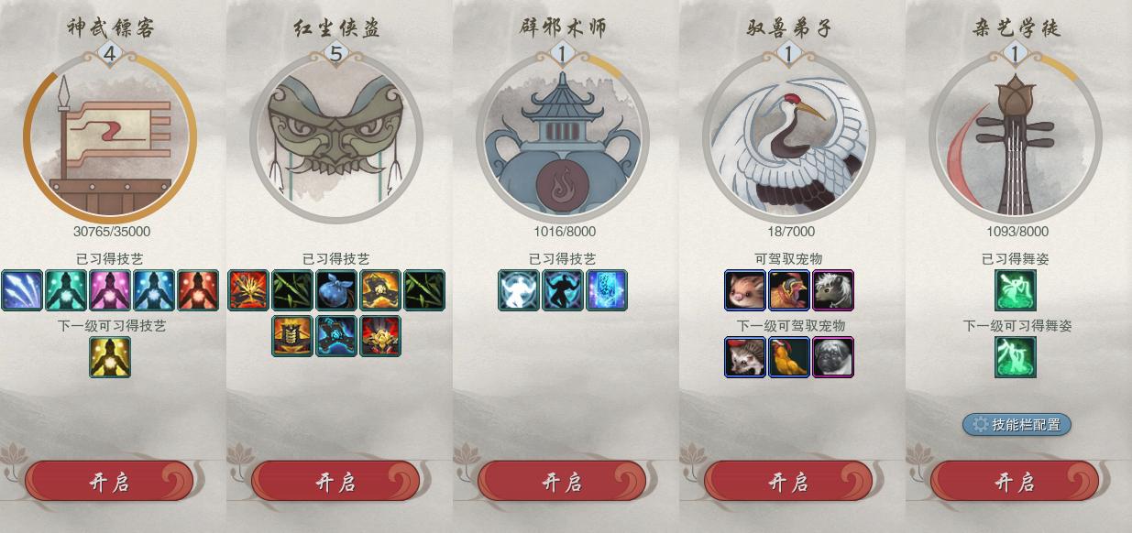Select the red glowing figure skill icon
The height and width of the screenshot is (533, 1132).
[x=198, y=290]
